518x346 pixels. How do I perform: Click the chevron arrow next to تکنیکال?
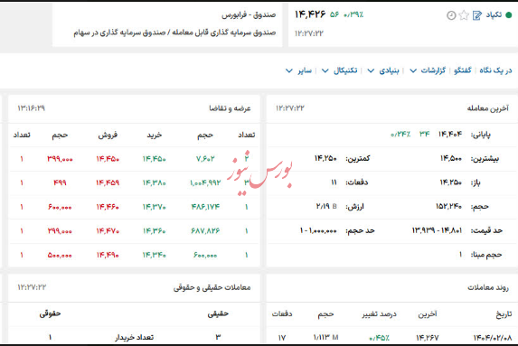tap(325, 70)
